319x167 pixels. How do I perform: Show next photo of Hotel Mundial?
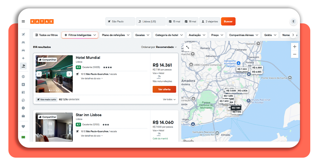[x=69, y=74]
